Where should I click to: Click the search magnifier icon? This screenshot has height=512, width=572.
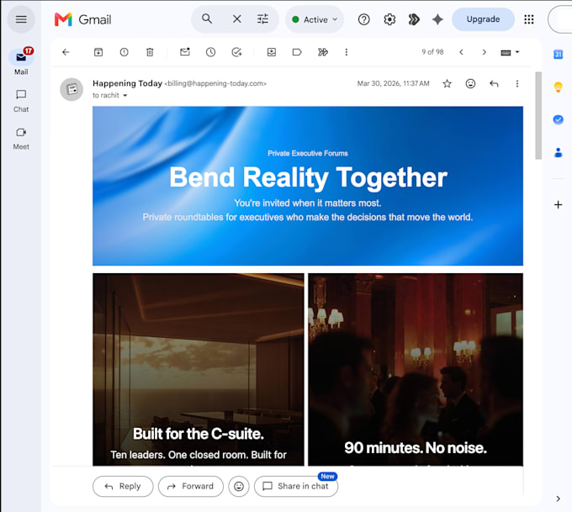coord(207,19)
